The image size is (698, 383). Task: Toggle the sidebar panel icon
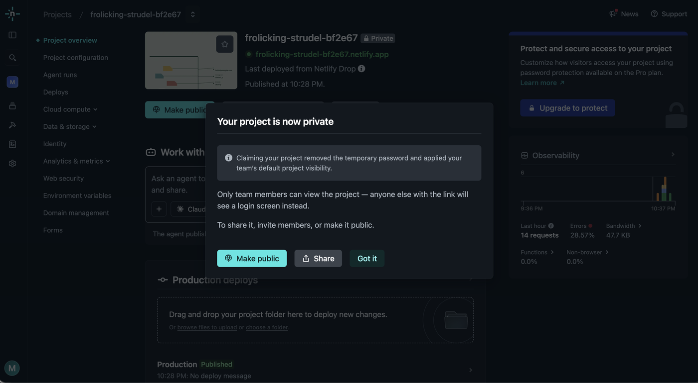pyautogui.click(x=12, y=35)
